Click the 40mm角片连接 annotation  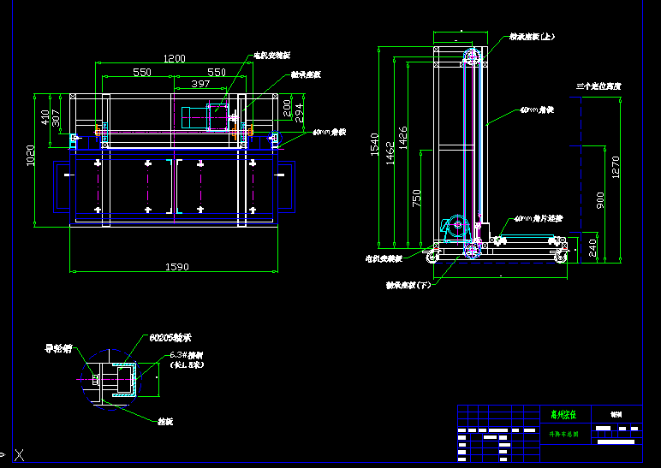(x=539, y=219)
